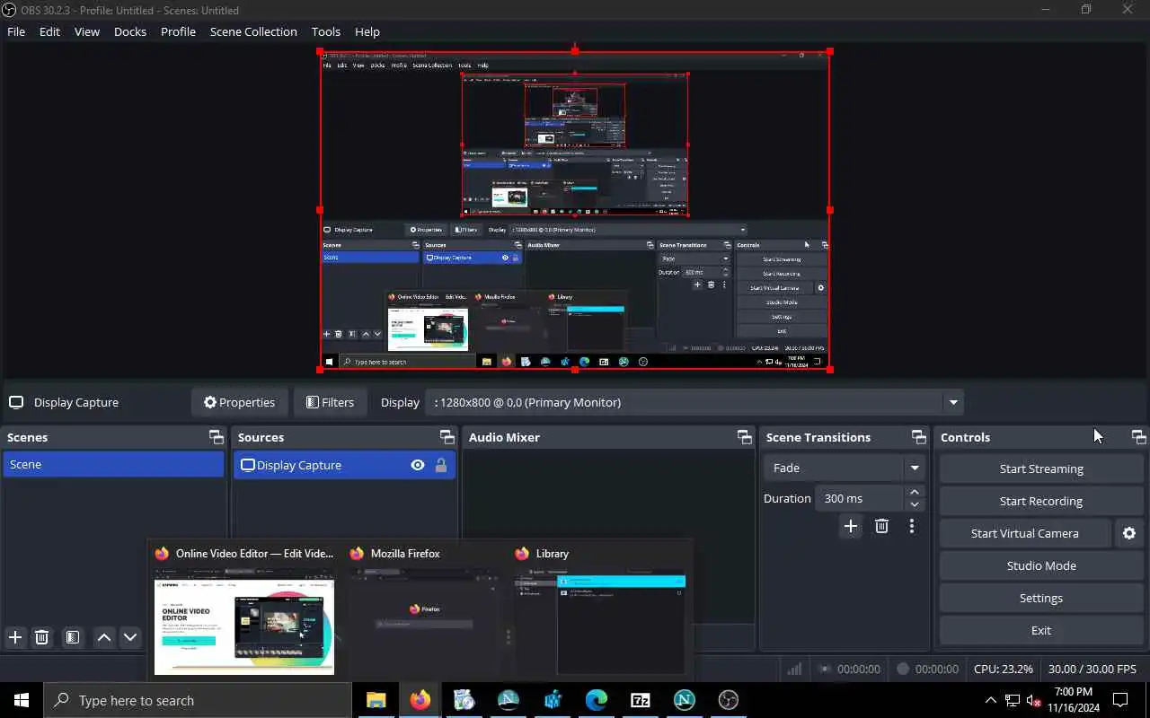
Task: Open the Docks menu
Action: point(130,31)
